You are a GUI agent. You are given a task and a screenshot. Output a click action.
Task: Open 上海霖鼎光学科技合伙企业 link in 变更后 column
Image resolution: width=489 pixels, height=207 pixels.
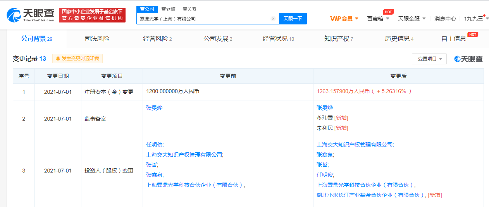365,185
